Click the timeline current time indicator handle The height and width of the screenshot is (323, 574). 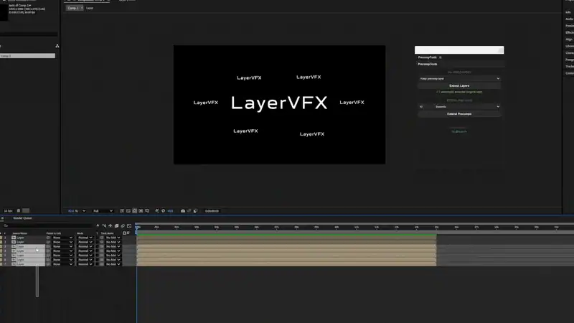[137, 227]
